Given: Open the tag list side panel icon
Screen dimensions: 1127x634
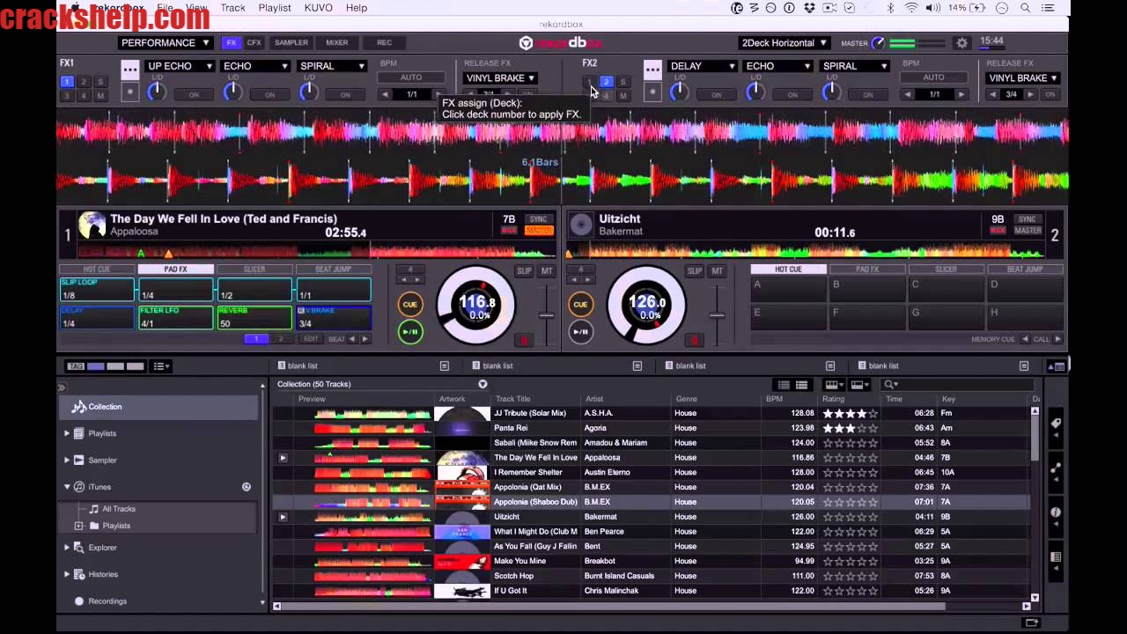Looking at the screenshot, I should coord(1056,424).
